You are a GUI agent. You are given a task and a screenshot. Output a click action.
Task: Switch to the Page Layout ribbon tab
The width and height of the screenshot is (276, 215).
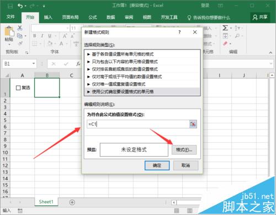tap(70, 17)
